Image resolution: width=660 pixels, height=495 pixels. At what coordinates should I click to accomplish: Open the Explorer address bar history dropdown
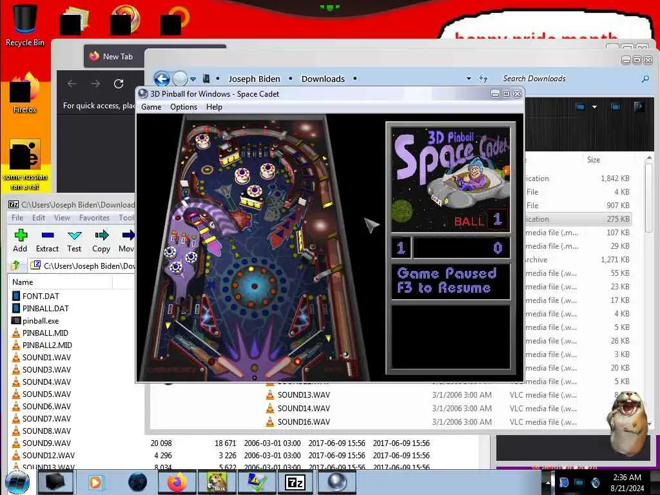point(469,79)
